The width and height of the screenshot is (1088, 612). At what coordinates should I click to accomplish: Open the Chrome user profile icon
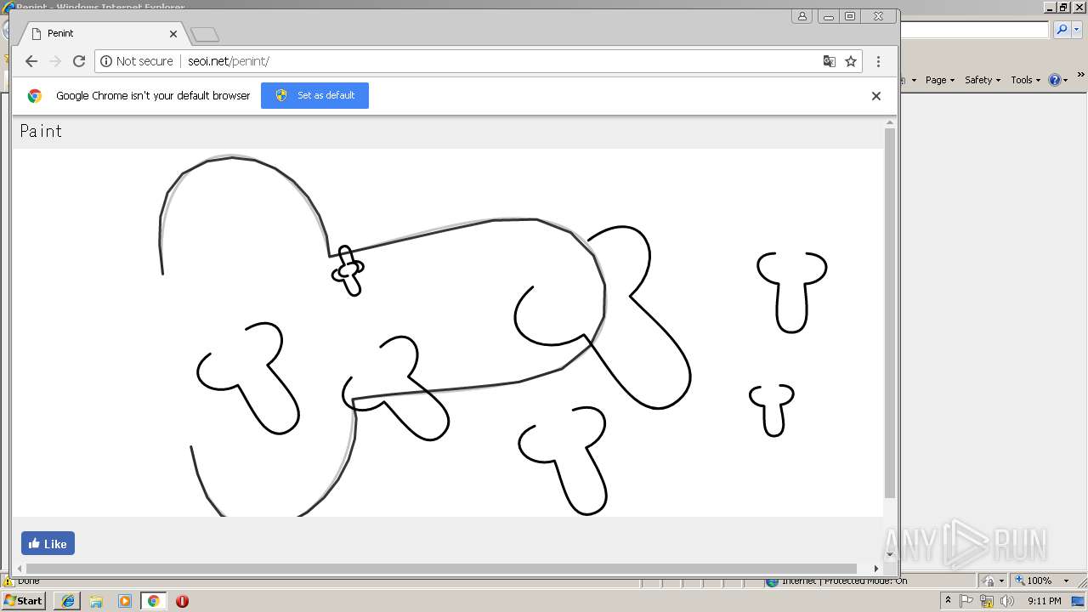[x=802, y=16]
